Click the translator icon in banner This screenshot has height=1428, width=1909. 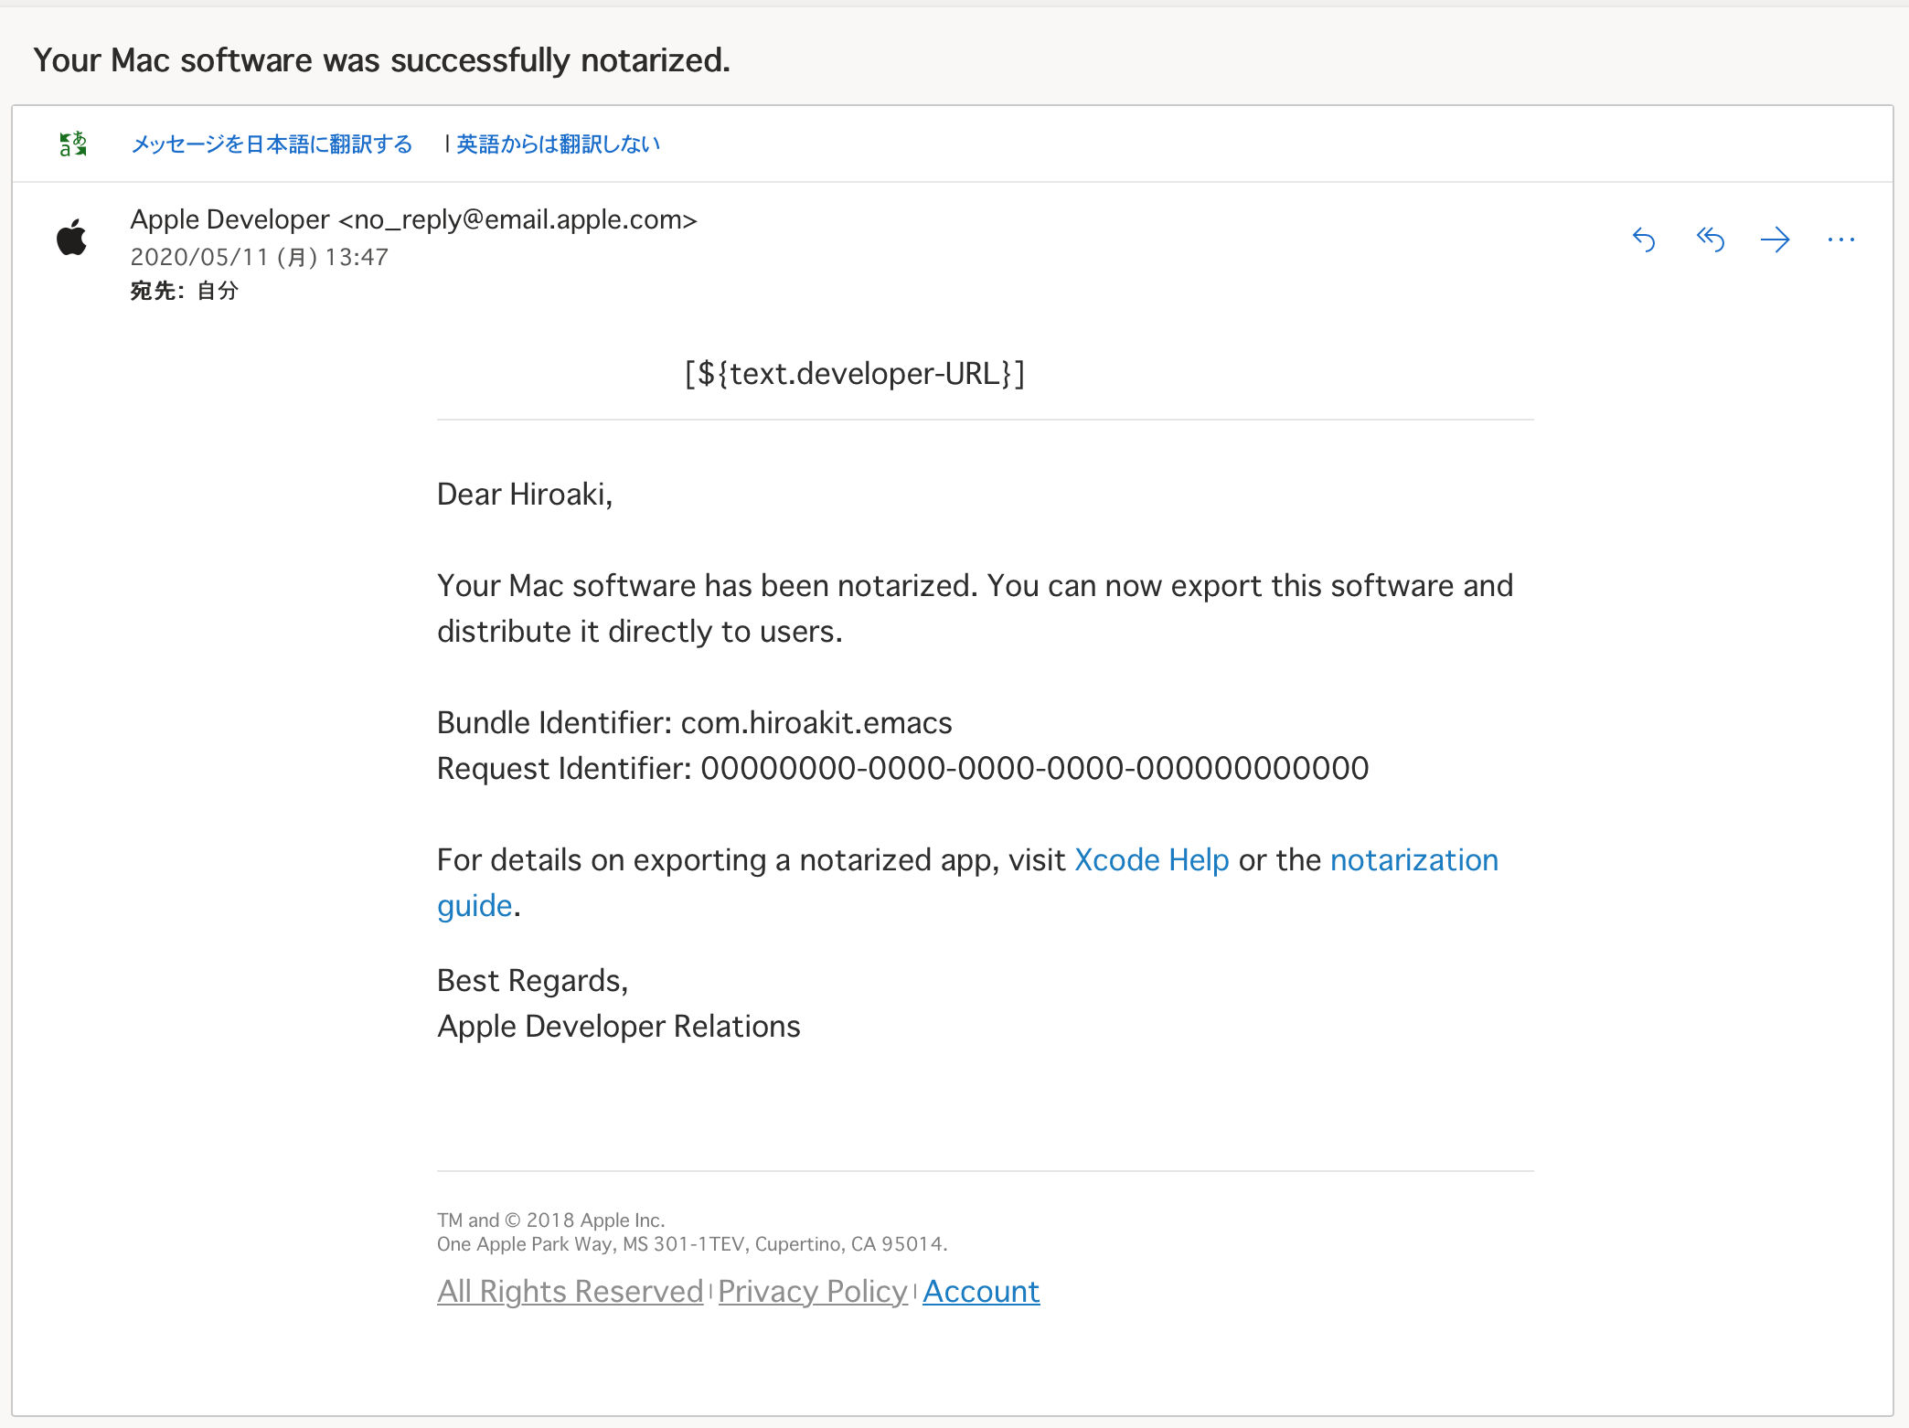coord(73,144)
